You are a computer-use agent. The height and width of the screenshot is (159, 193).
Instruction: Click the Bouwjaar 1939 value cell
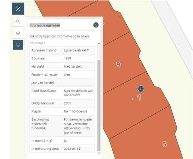78,58
